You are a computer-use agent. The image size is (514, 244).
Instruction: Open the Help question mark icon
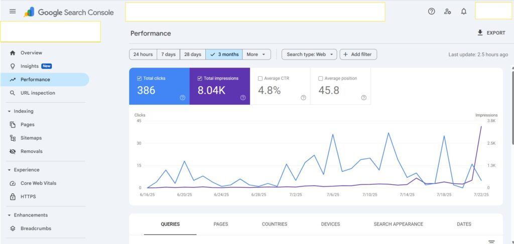431,12
